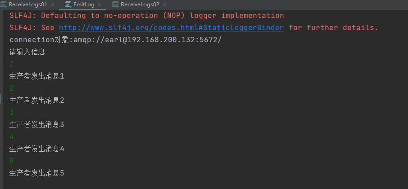Image resolution: width=408 pixels, height=189 pixels.
Task: Click the 生产者发出消息5 output line
Action: (x=36, y=173)
